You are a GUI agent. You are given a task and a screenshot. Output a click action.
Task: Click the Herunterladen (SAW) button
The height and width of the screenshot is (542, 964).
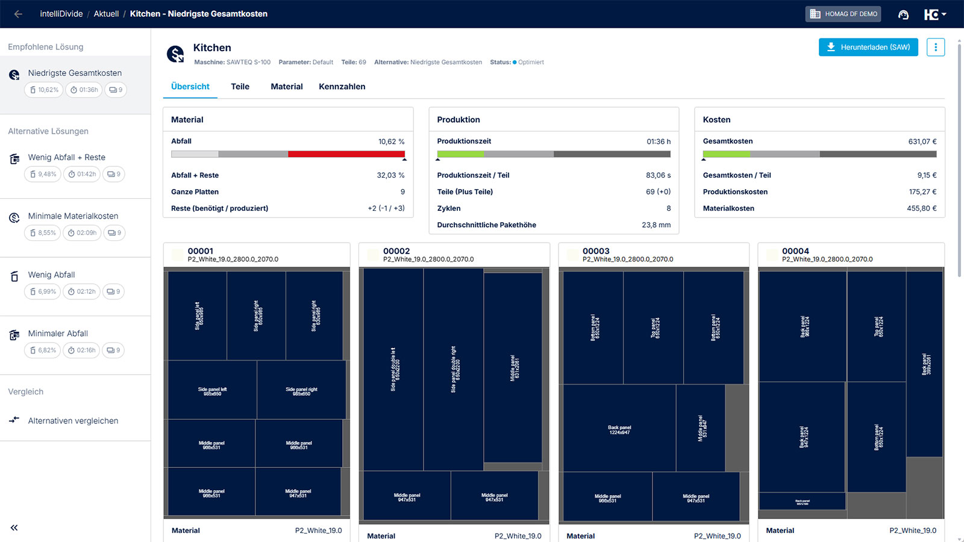coord(868,47)
